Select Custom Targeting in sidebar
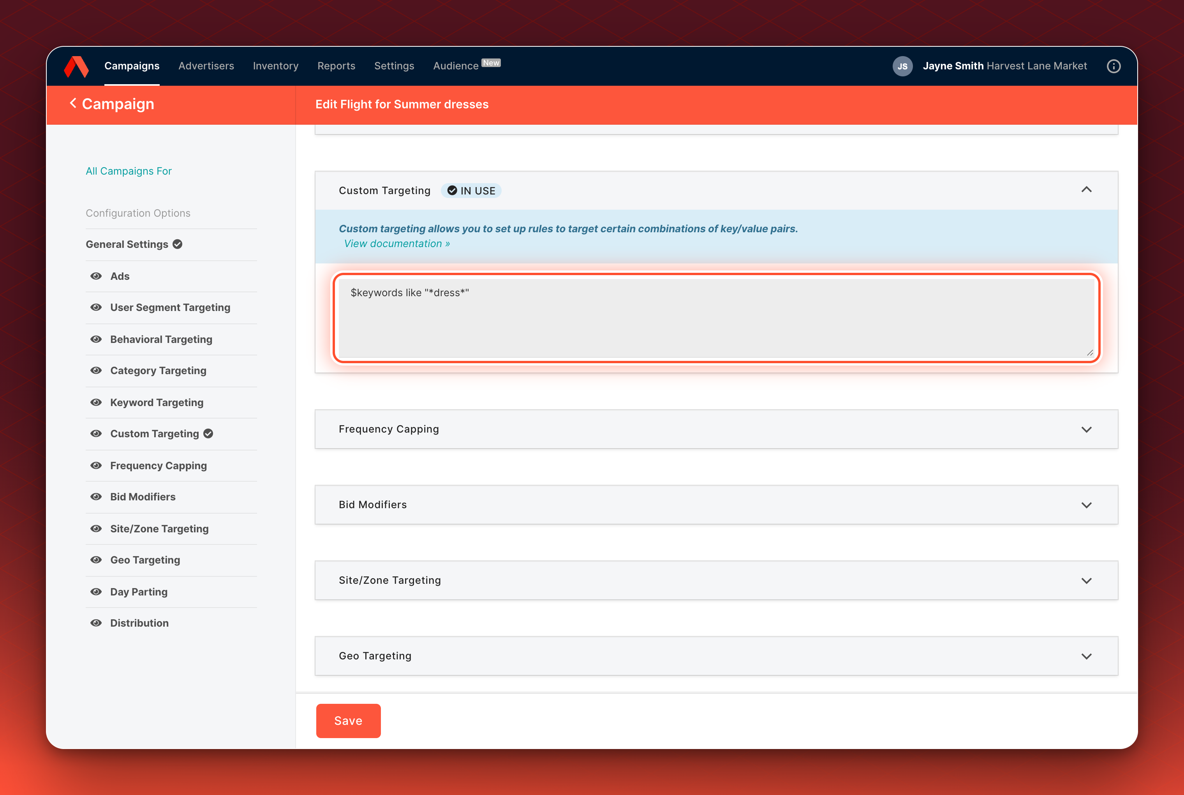Image resolution: width=1184 pixels, height=795 pixels. click(155, 433)
